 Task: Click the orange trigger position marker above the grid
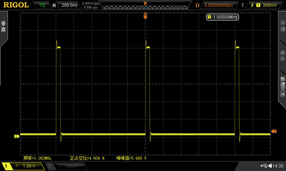[x=145, y=16]
